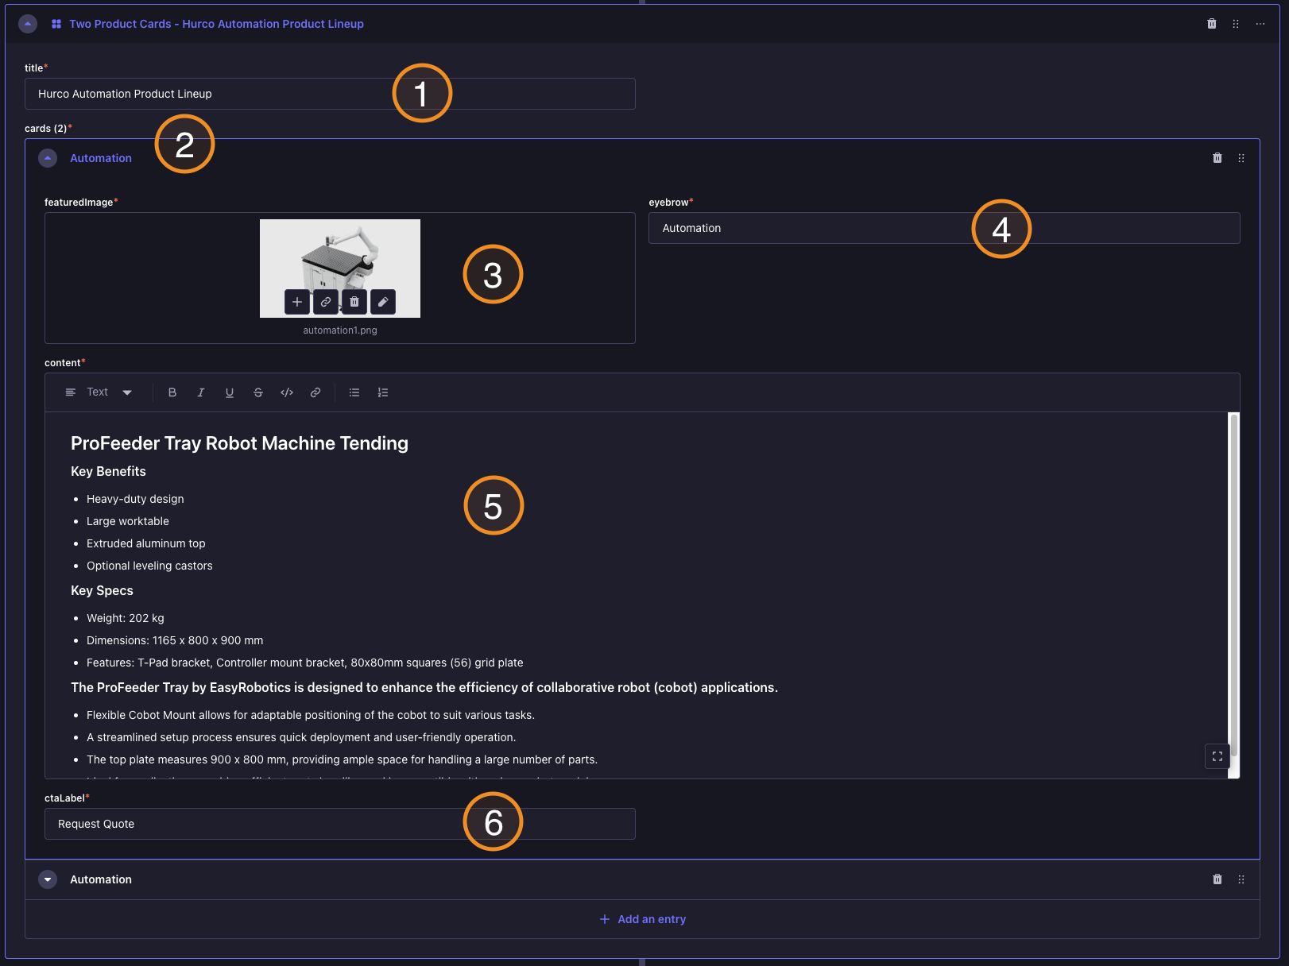The image size is (1289, 966).
Task: Click the Two Product Cards component grid icon
Action: 56,24
